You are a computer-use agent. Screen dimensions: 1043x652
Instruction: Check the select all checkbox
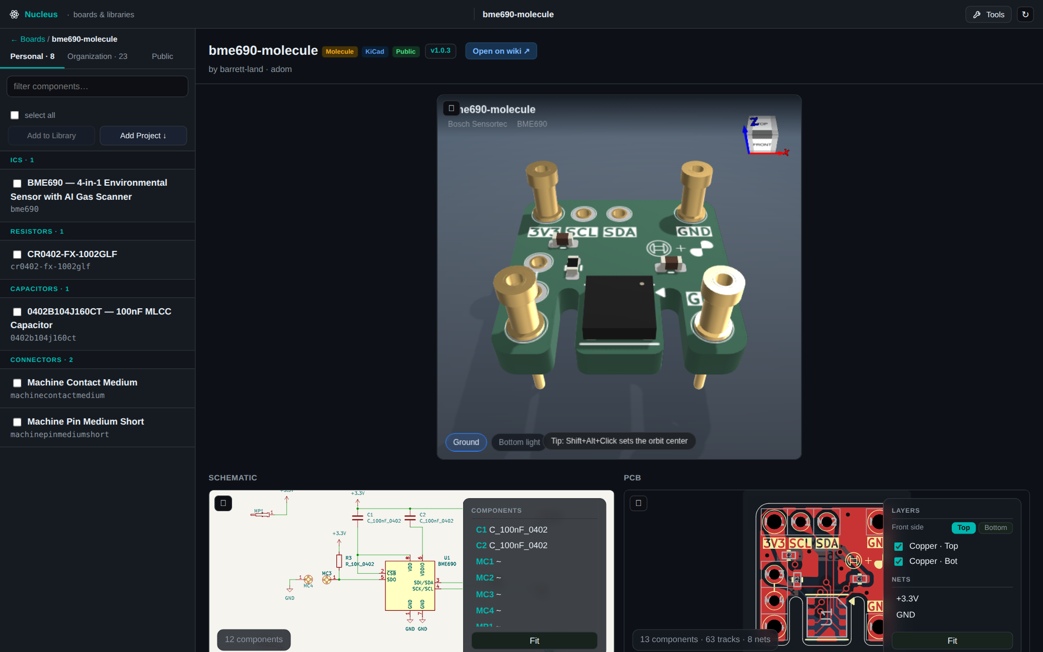point(15,115)
